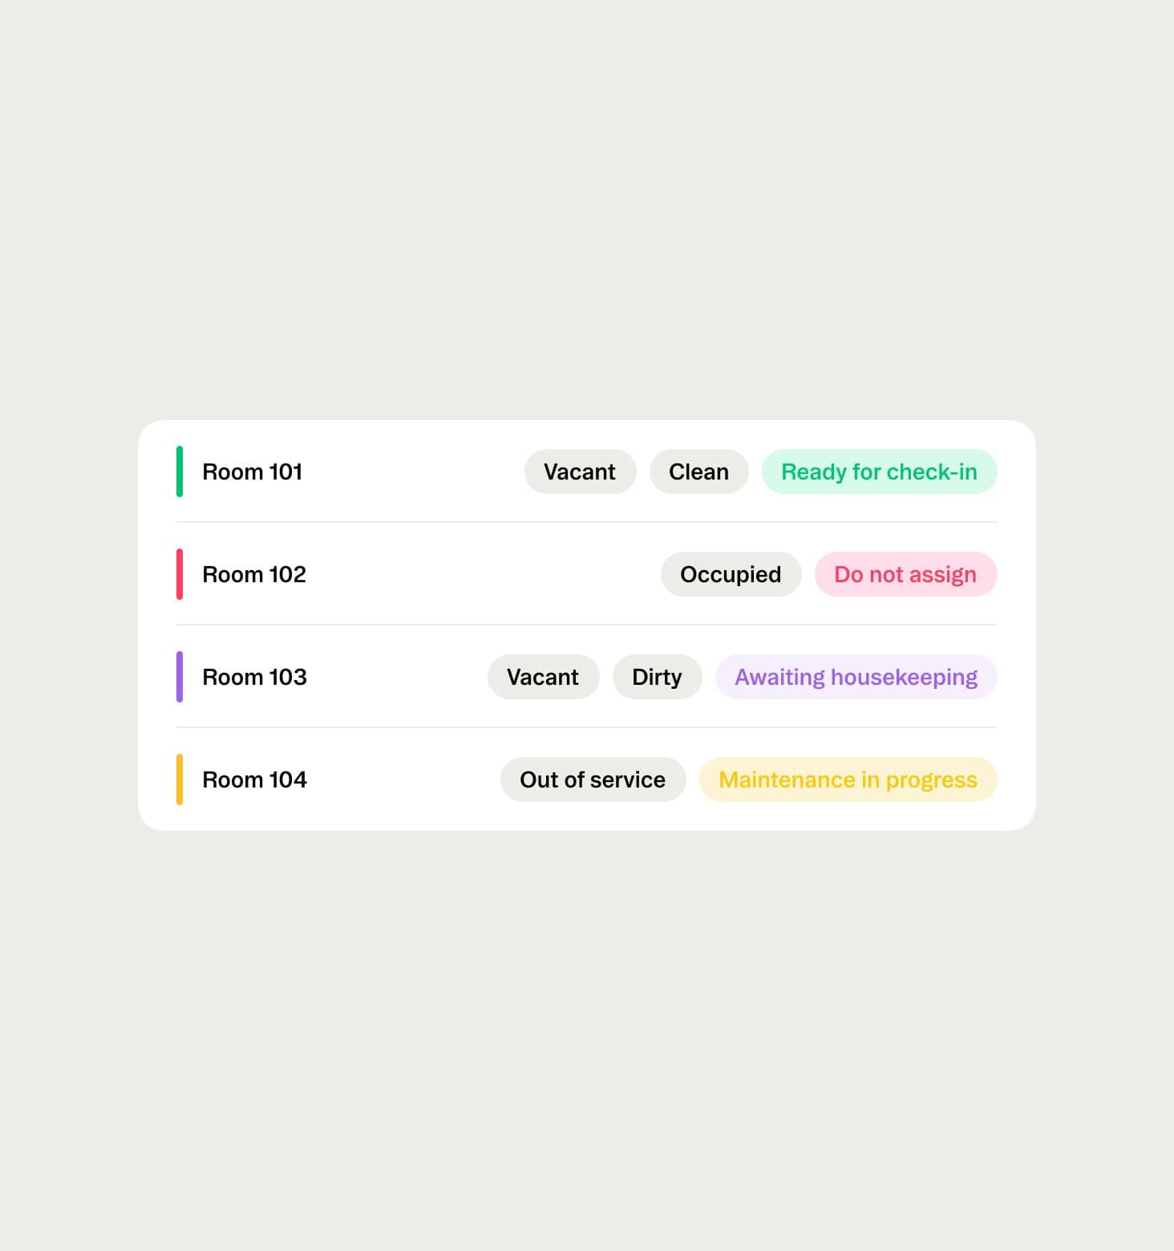Click the yellow status bar beside Room 104

click(180, 779)
